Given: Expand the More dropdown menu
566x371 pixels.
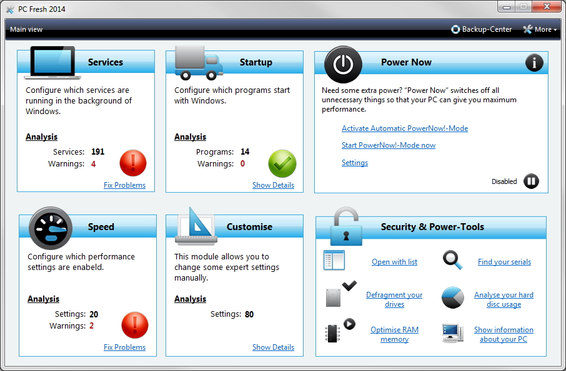Looking at the screenshot, I should click(x=540, y=29).
